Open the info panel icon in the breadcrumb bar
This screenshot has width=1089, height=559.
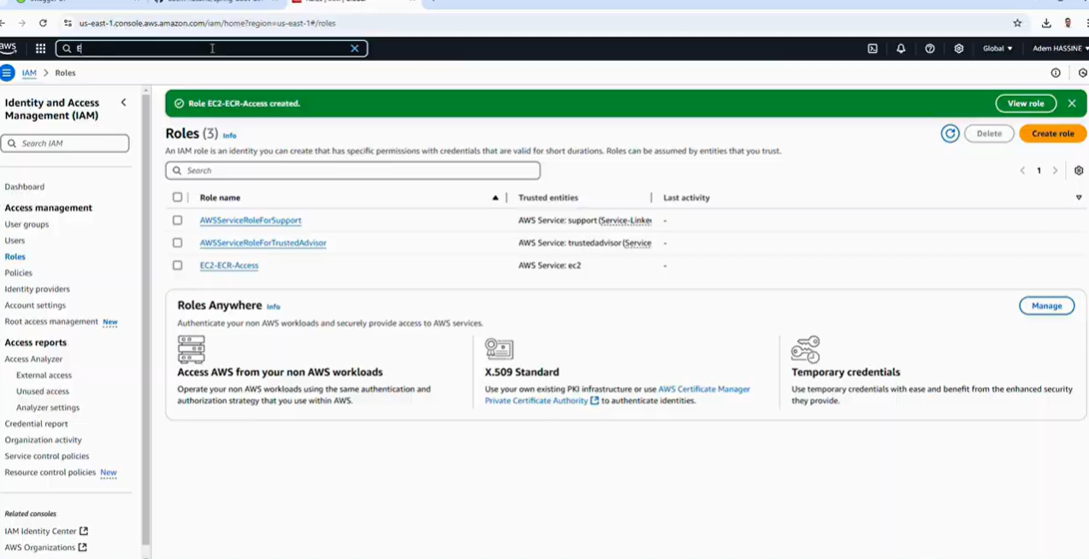click(x=1056, y=73)
